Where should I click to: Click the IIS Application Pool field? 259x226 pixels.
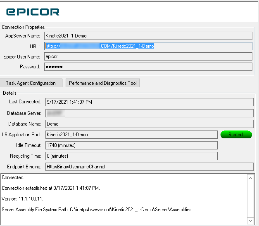(x=131, y=135)
